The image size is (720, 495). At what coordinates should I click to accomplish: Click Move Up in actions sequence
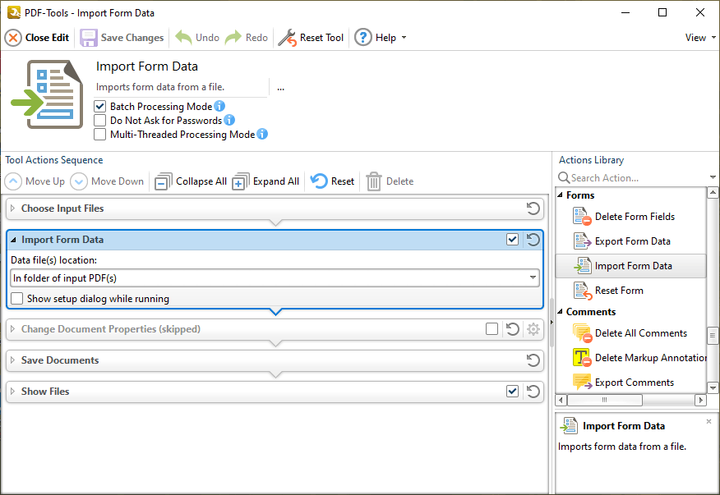35,181
